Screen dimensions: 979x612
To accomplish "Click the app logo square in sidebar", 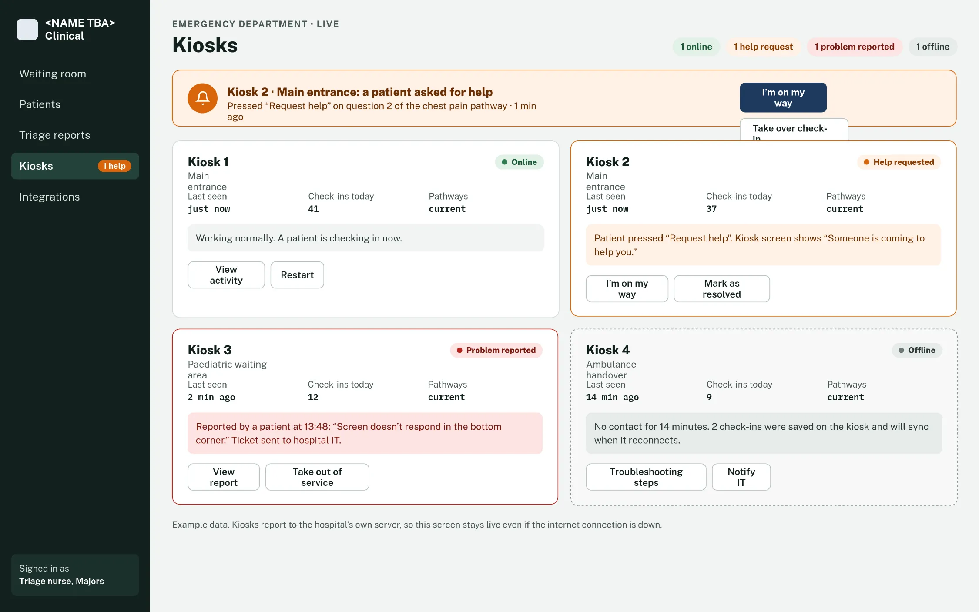I will click(27, 30).
